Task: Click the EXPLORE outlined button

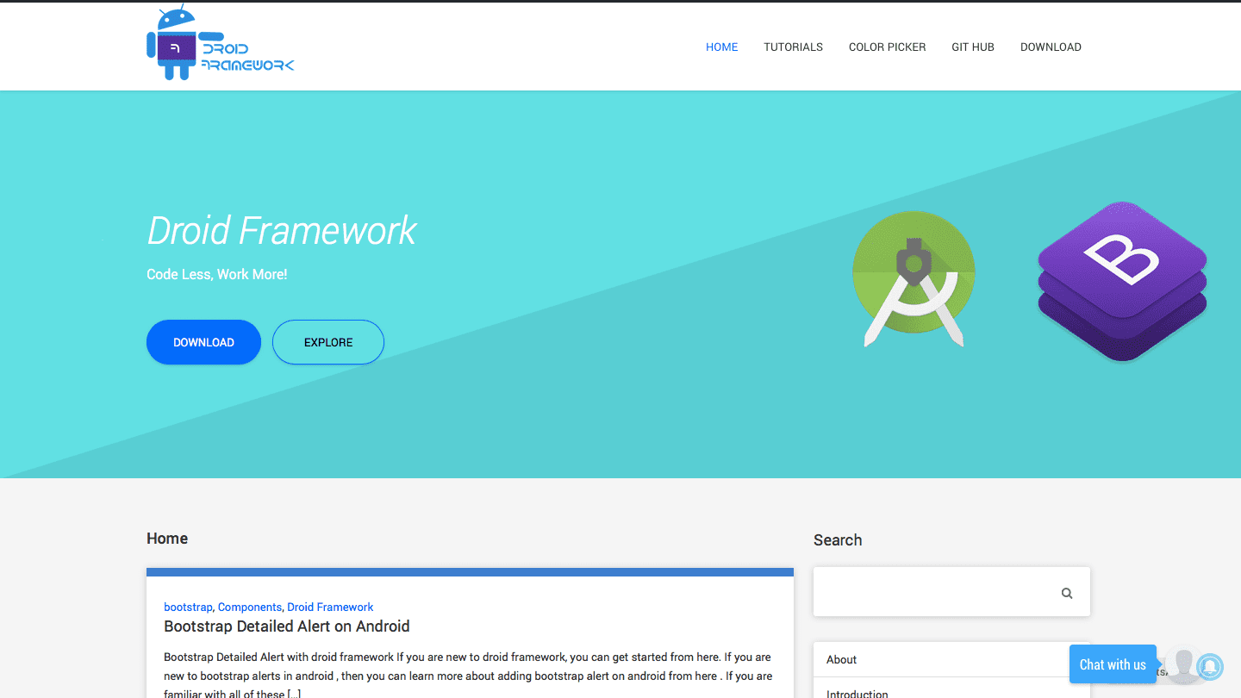Action: click(328, 342)
